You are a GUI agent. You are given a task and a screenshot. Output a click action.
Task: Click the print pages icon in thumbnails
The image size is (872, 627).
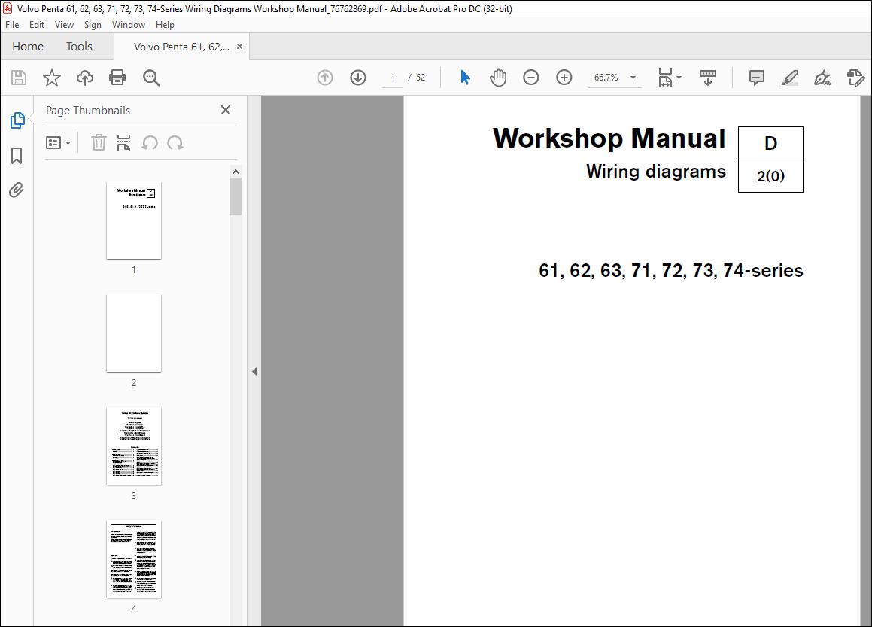123,142
